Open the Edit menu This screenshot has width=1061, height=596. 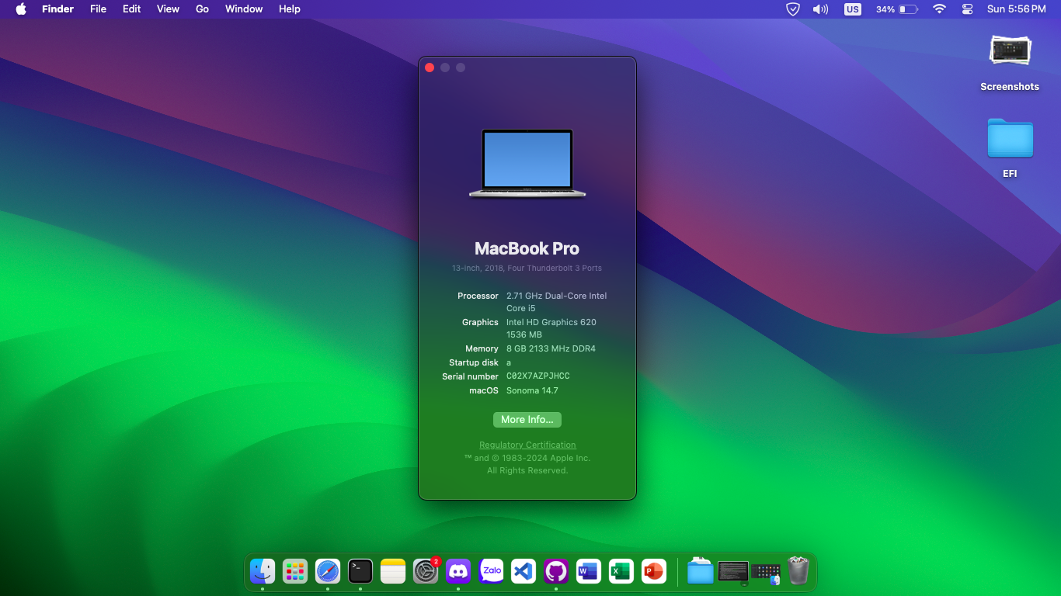[x=132, y=9]
